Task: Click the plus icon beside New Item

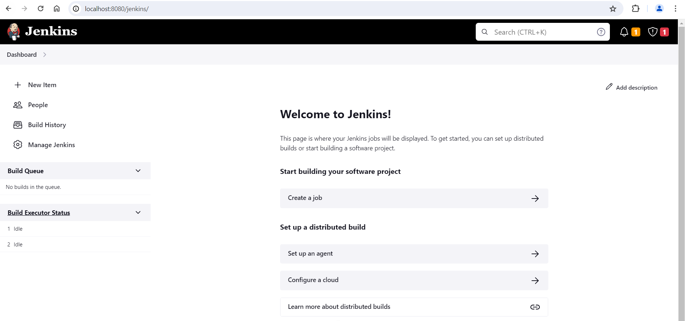Action: [18, 85]
